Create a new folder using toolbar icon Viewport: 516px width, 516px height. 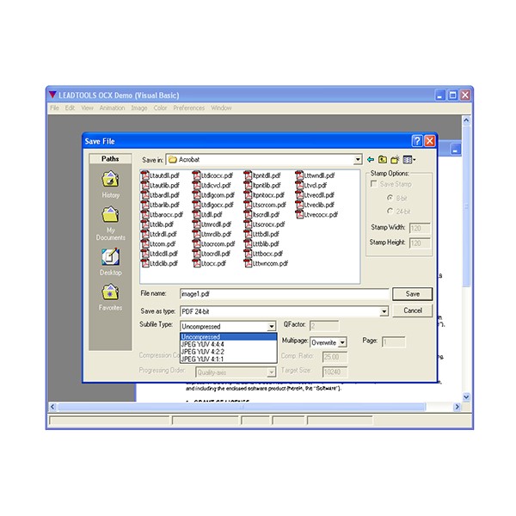tap(396, 159)
